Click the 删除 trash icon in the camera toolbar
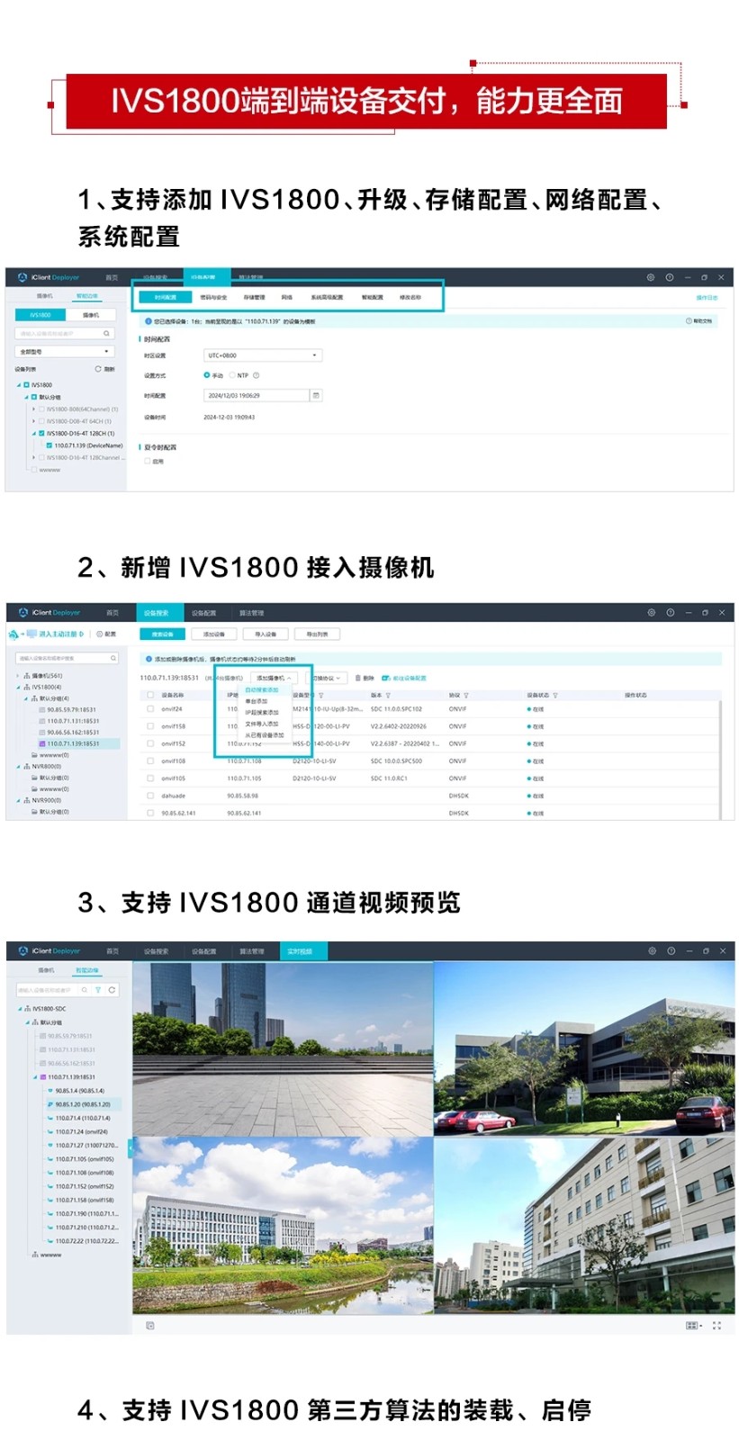Screen dimensions: 739x1440 (x=358, y=678)
